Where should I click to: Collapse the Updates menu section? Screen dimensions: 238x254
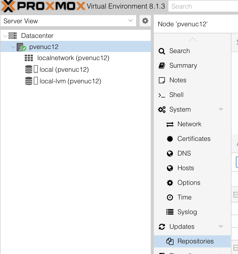point(221,226)
